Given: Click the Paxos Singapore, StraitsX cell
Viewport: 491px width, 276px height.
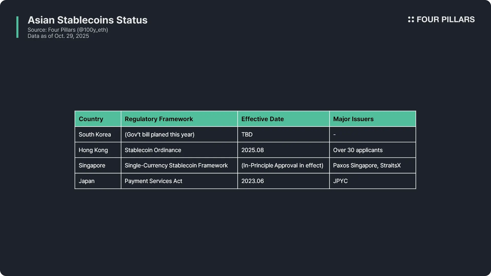Looking at the screenshot, I should tap(367, 166).
